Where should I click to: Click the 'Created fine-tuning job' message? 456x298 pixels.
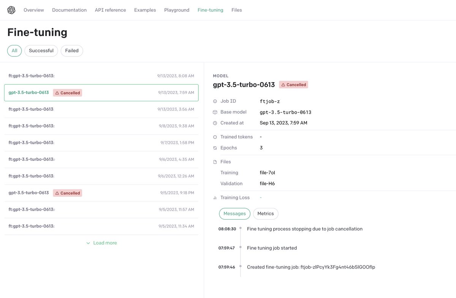point(311,267)
